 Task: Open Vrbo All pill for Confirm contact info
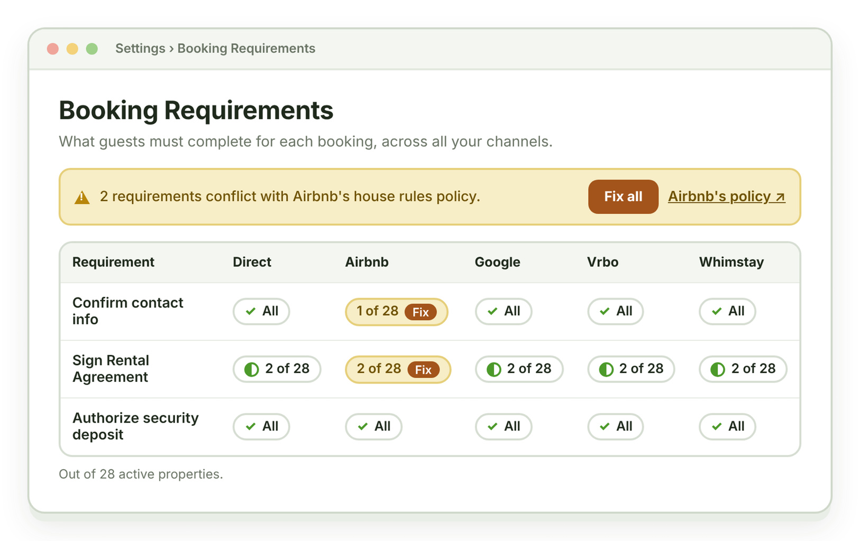pyautogui.click(x=615, y=311)
